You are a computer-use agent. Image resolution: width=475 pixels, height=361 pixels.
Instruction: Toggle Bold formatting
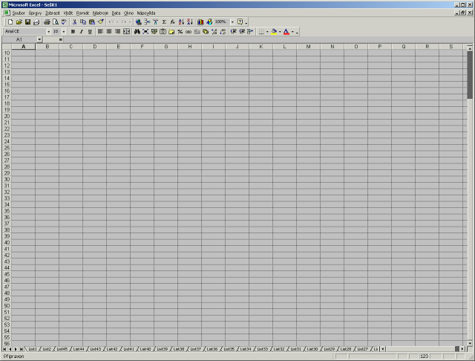click(x=73, y=32)
